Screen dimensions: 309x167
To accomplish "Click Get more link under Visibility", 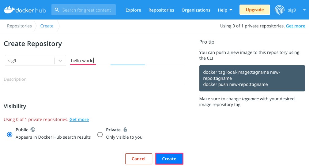I will 79,119.
